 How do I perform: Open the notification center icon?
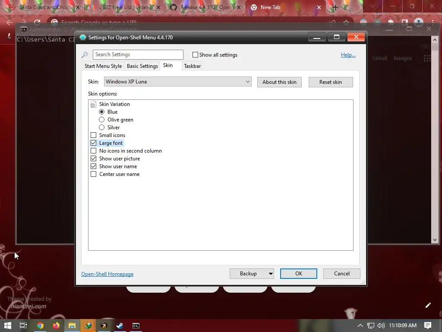[428, 326]
